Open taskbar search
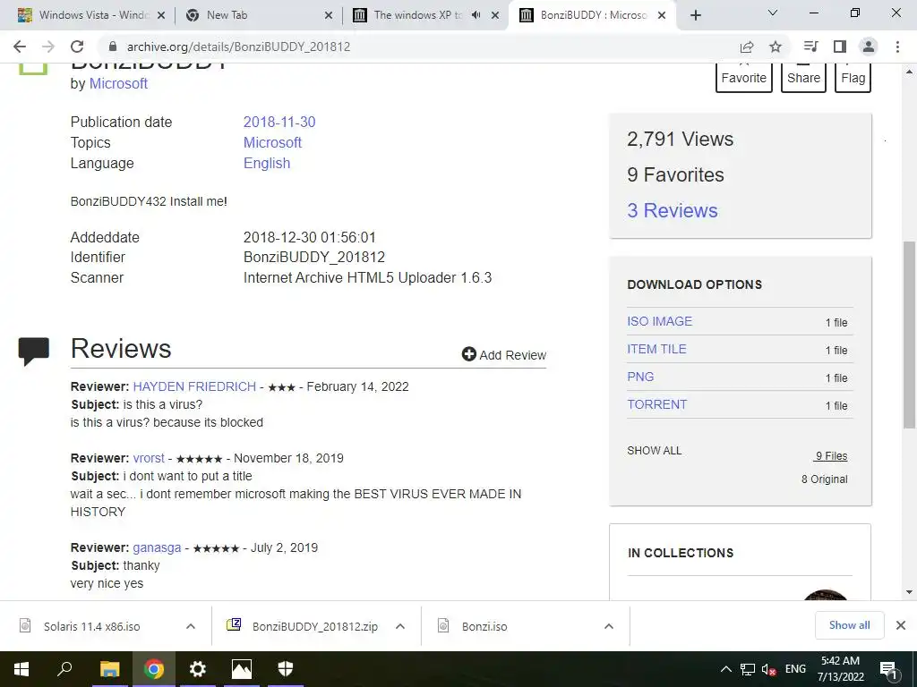Screen dimensions: 917x687 [64, 669]
